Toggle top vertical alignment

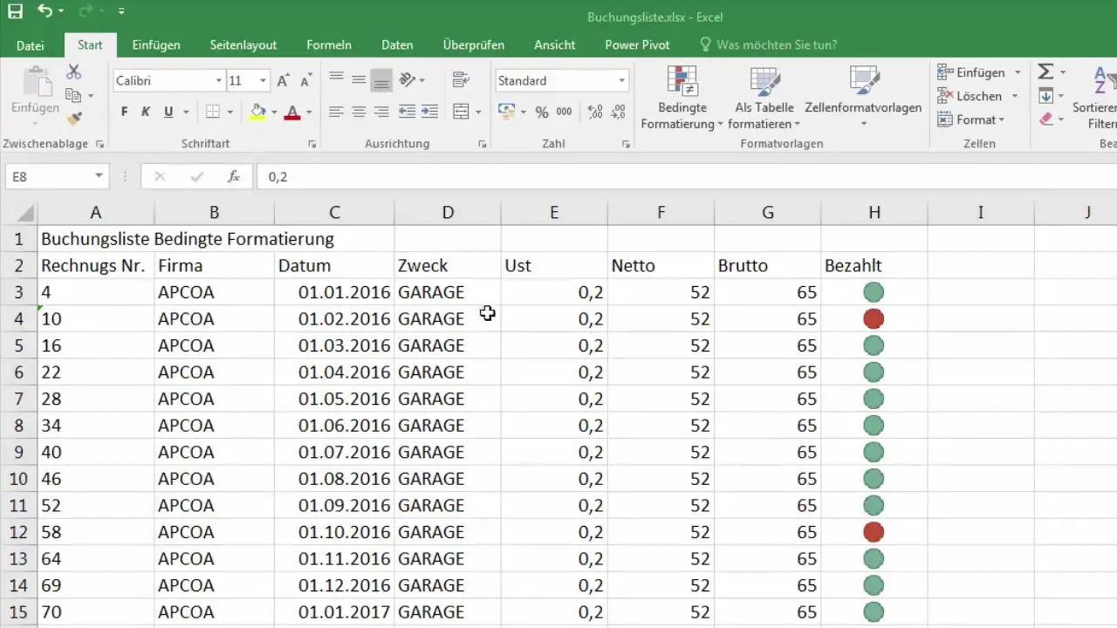(336, 79)
